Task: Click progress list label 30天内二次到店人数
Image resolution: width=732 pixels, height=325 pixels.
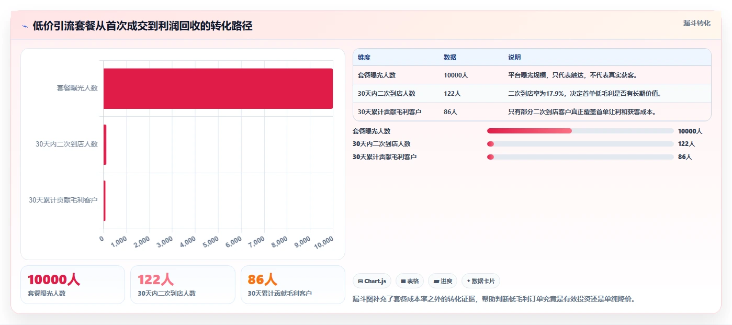Action: (381, 144)
